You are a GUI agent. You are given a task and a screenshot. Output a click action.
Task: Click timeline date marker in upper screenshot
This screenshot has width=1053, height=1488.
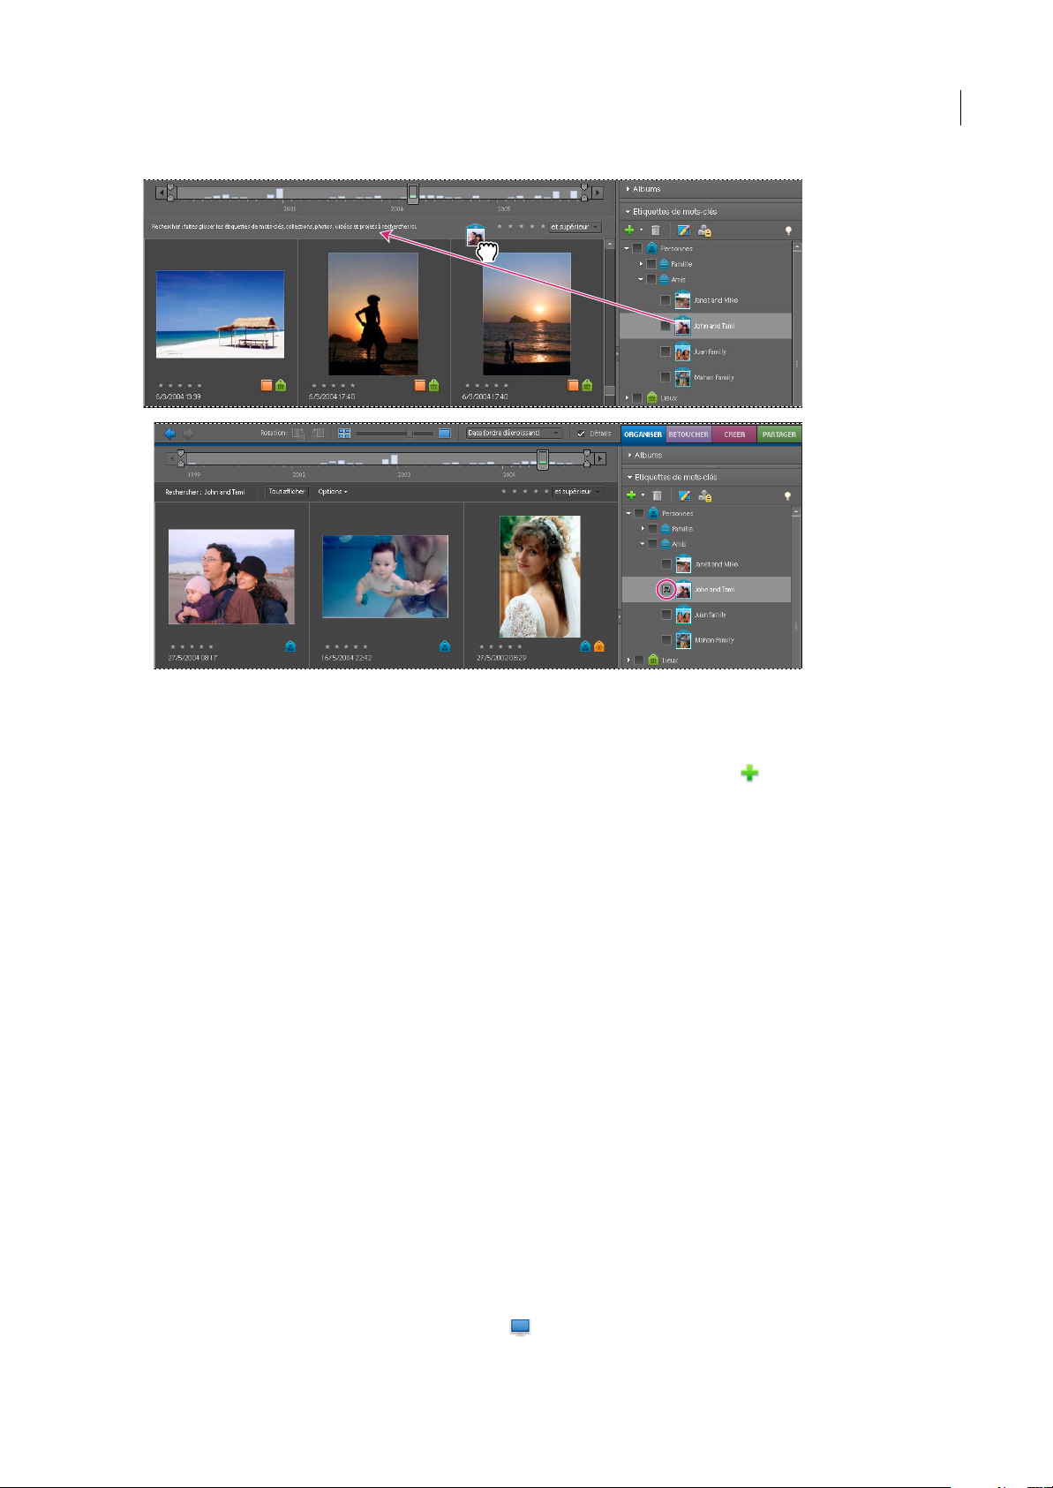[x=412, y=193]
